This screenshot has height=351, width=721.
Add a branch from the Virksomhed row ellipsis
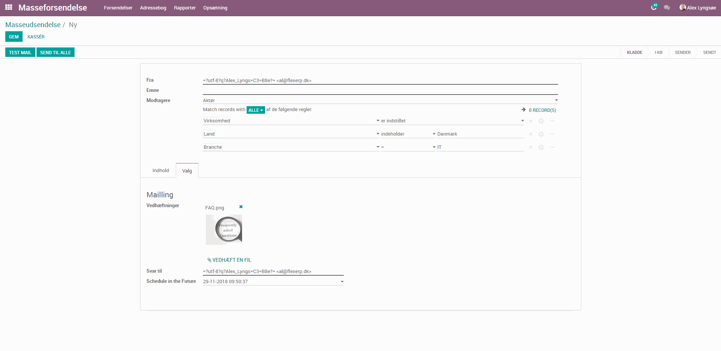552,121
